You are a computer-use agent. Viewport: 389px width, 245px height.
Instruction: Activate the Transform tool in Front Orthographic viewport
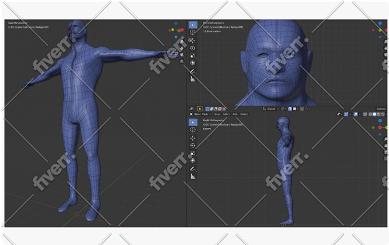click(x=193, y=63)
